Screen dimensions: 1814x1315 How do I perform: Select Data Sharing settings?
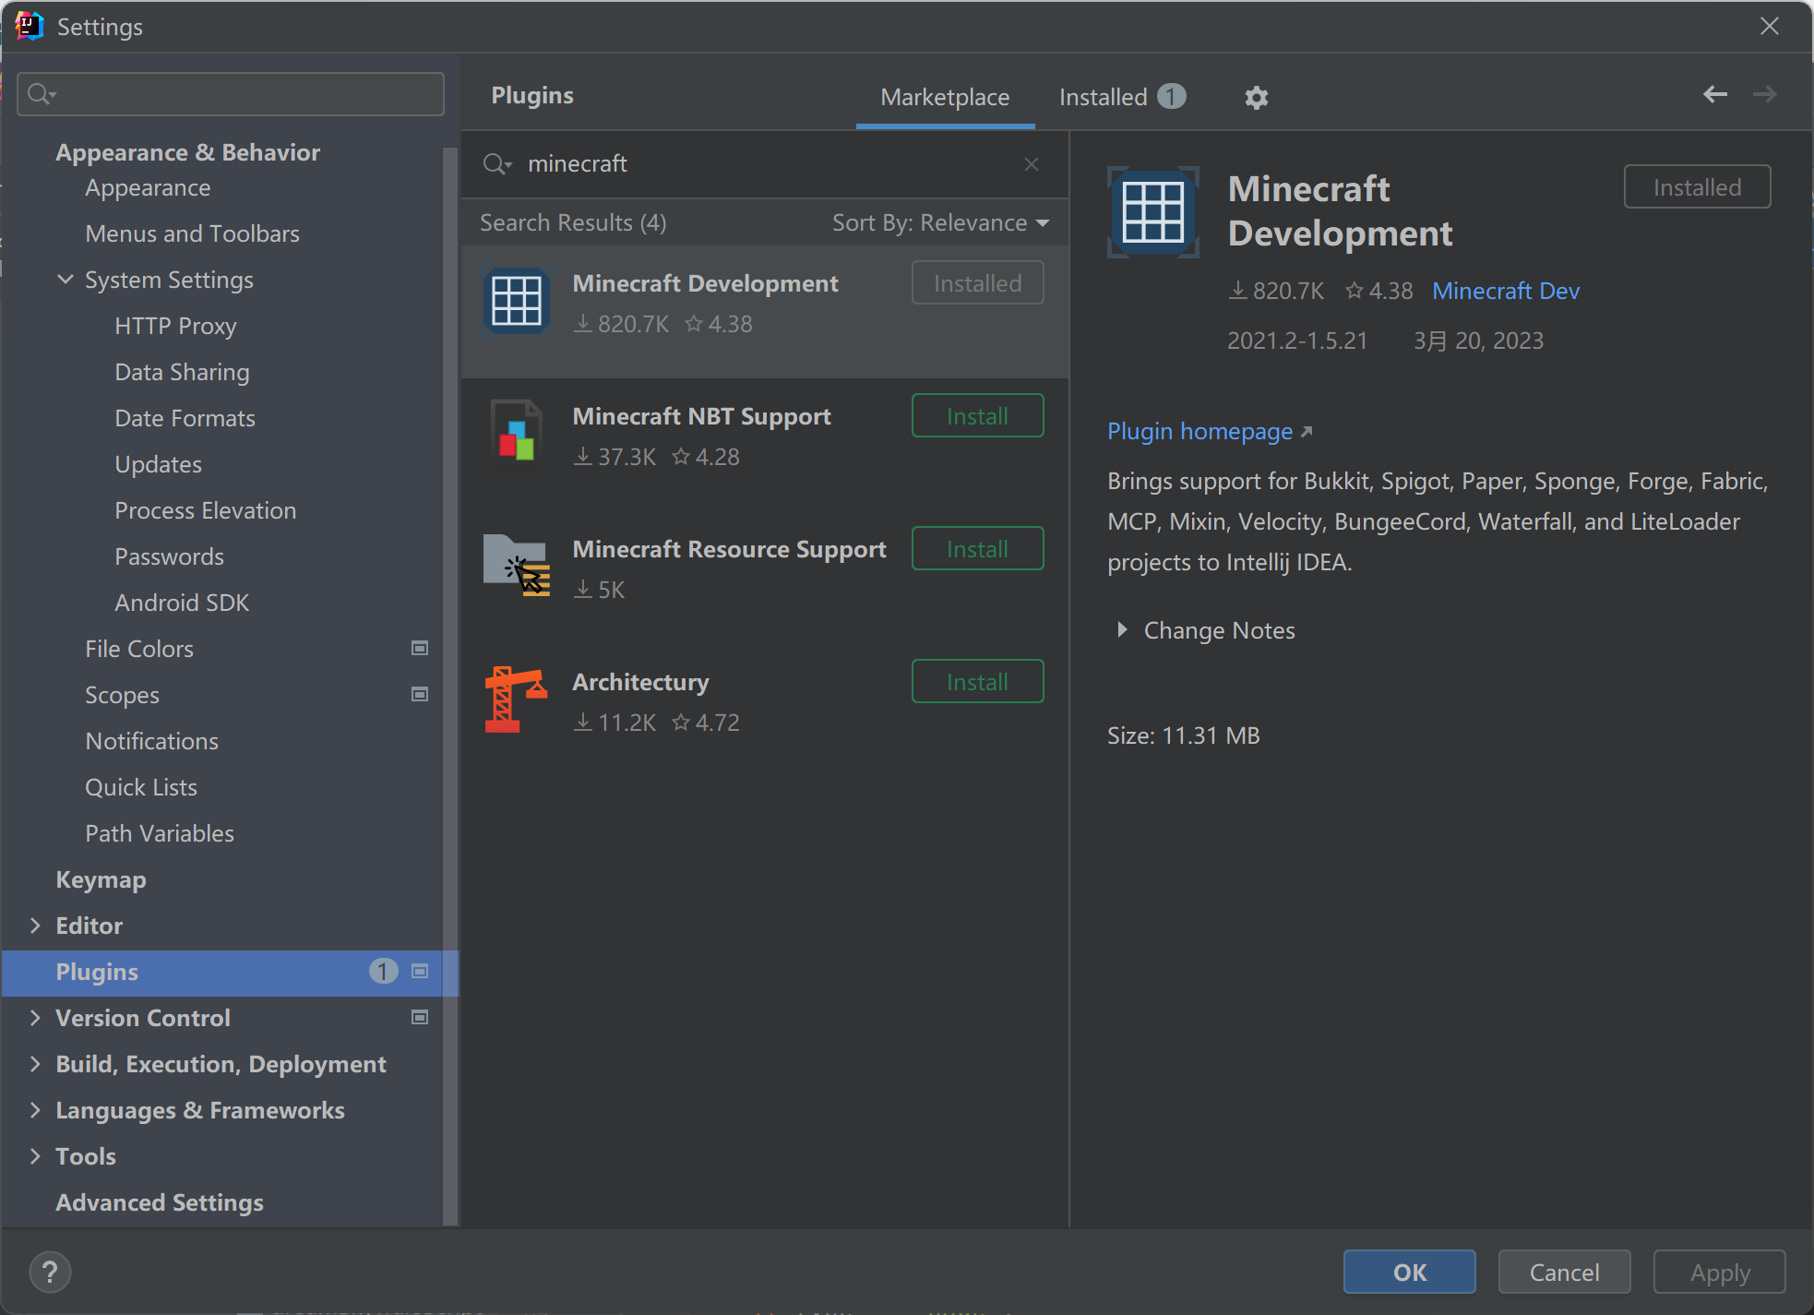point(182,372)
